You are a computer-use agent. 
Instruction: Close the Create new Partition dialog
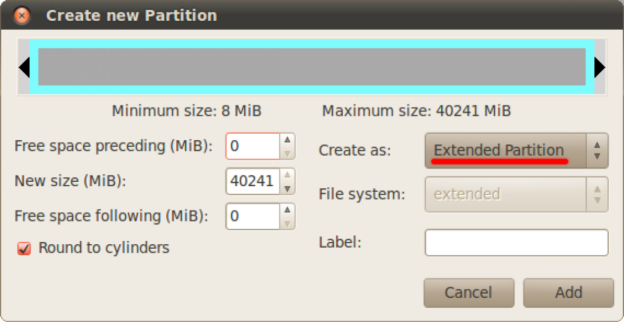tap(22, 15)
